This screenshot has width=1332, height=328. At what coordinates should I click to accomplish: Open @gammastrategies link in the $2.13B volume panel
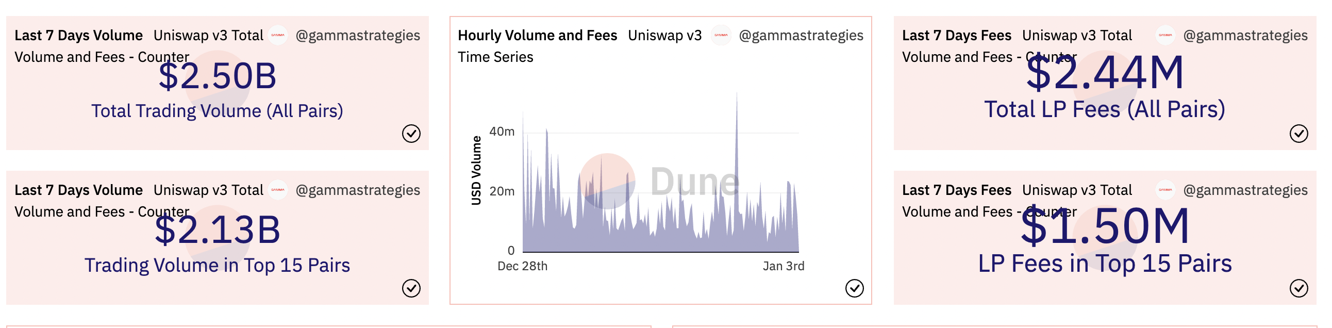coord(358,190)
